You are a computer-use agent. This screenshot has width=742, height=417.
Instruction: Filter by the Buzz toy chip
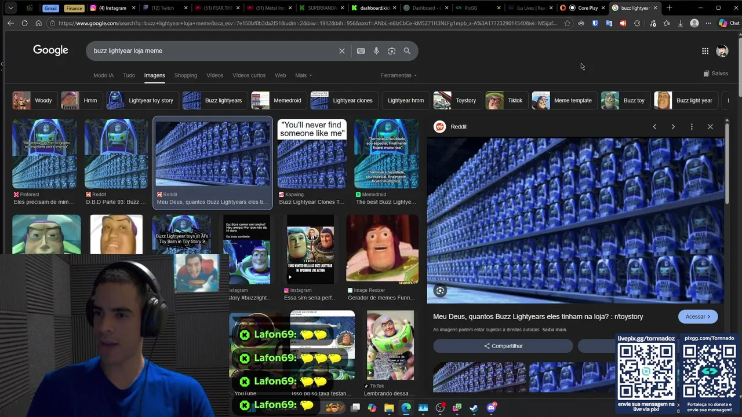tap(625, 100)
